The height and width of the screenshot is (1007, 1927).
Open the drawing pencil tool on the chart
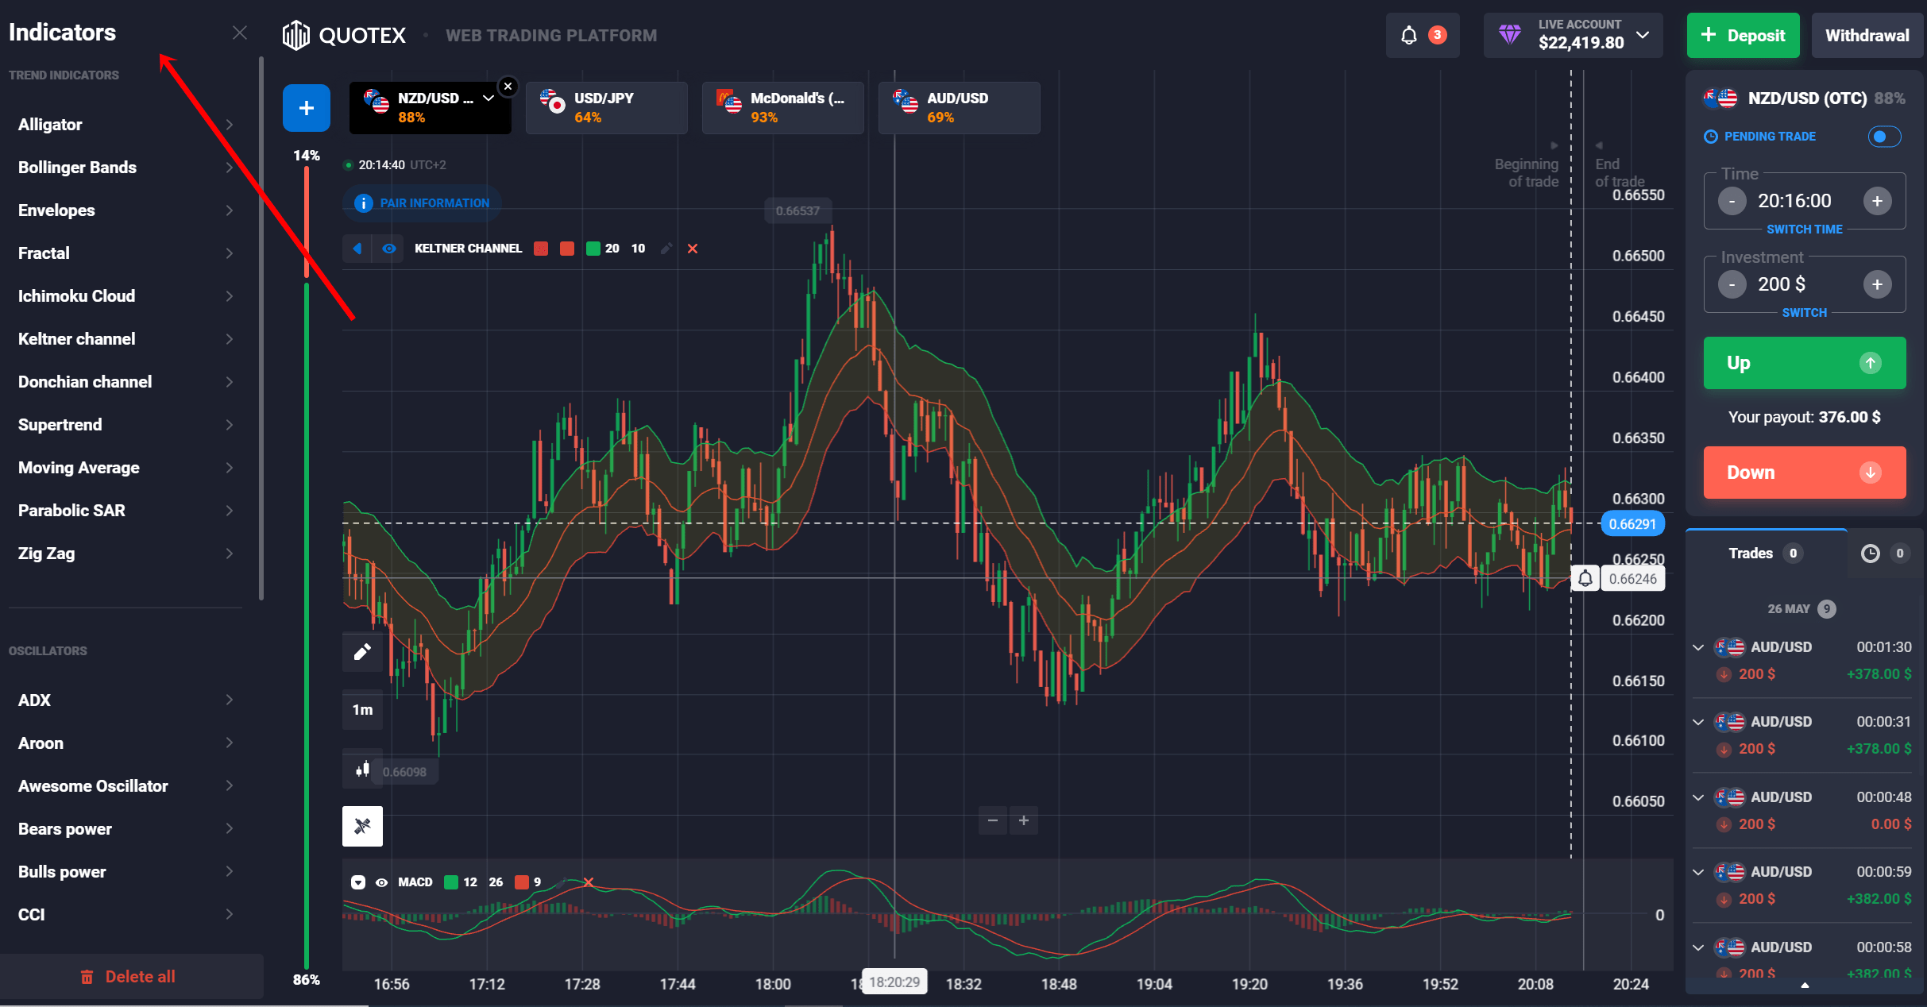[x=362, y=652]
